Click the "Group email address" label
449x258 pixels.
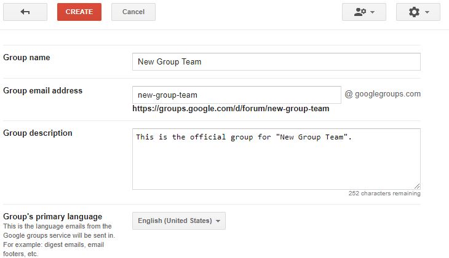tap(42, 91)
